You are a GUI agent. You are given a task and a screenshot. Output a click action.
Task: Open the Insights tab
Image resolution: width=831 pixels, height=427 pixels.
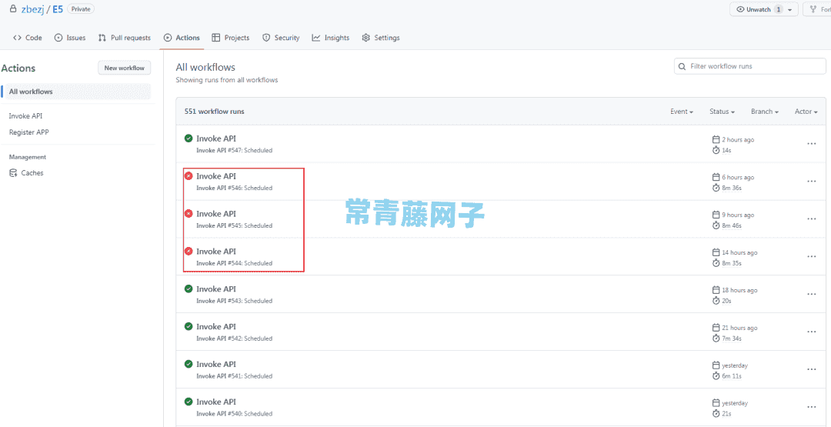[x=331, y=38]
